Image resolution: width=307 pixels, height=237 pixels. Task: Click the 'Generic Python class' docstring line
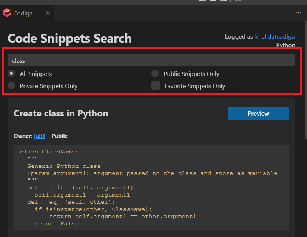64,166
